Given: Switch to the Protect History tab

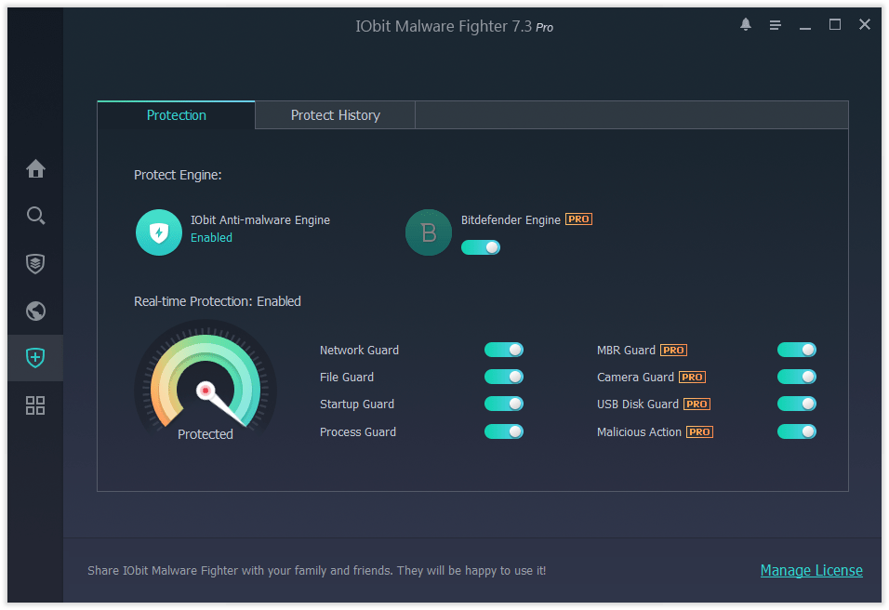Looking at the screenshot, I should (x=335, y=114).
